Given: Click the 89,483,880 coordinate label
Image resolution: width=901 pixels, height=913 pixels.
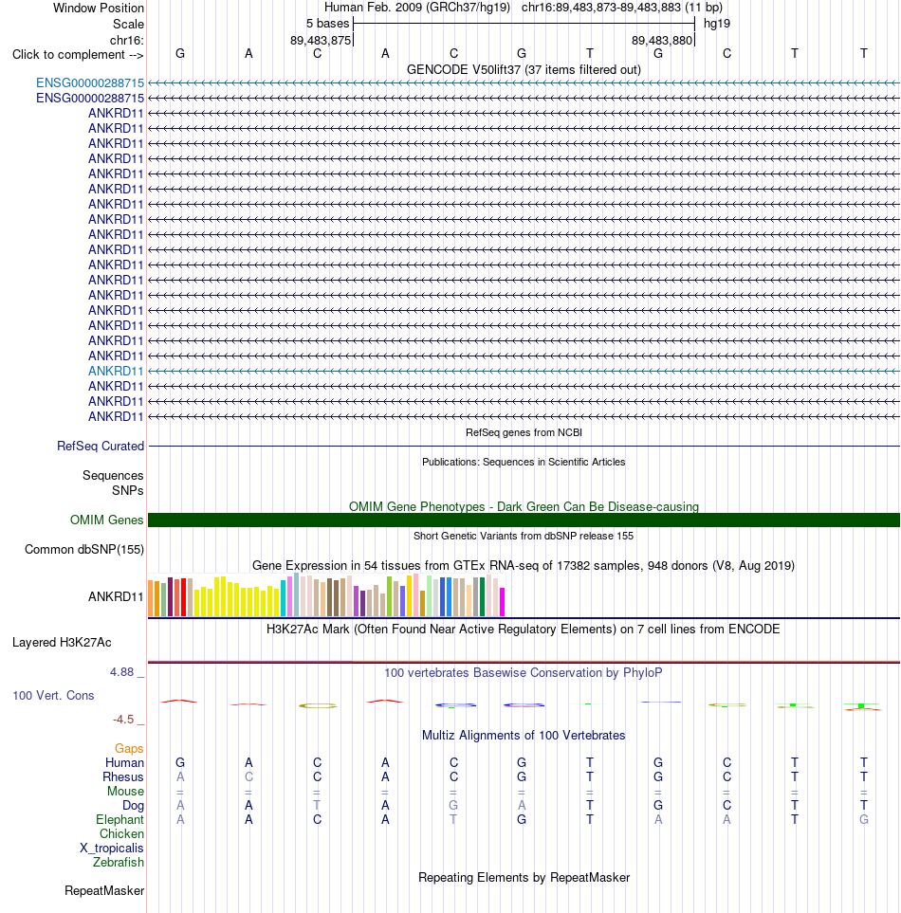Looking at the screenshot, I should [662, 40].
